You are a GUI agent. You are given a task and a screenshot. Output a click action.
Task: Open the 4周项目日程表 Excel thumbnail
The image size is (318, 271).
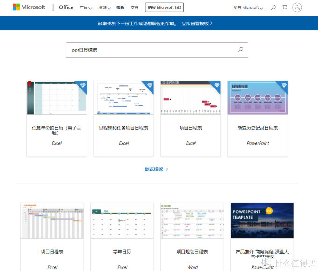click(x=52, y=220)
